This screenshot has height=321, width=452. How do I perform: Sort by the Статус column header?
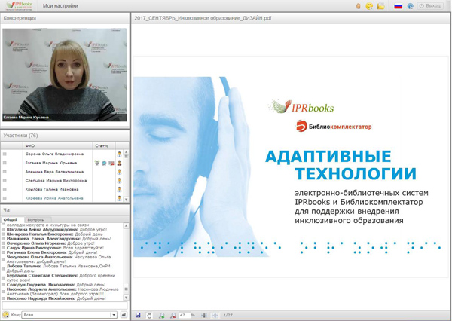(x=104, y=145)
